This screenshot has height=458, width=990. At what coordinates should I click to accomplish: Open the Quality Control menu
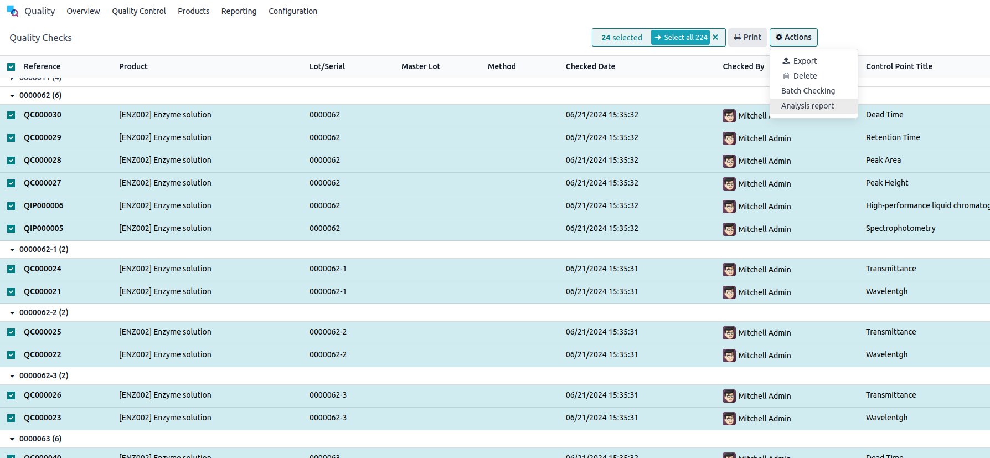[138, 11]
